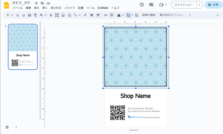223x134 pixels.
Task: Expand the slideshow dropdown arrow
Action: [199, 5]
